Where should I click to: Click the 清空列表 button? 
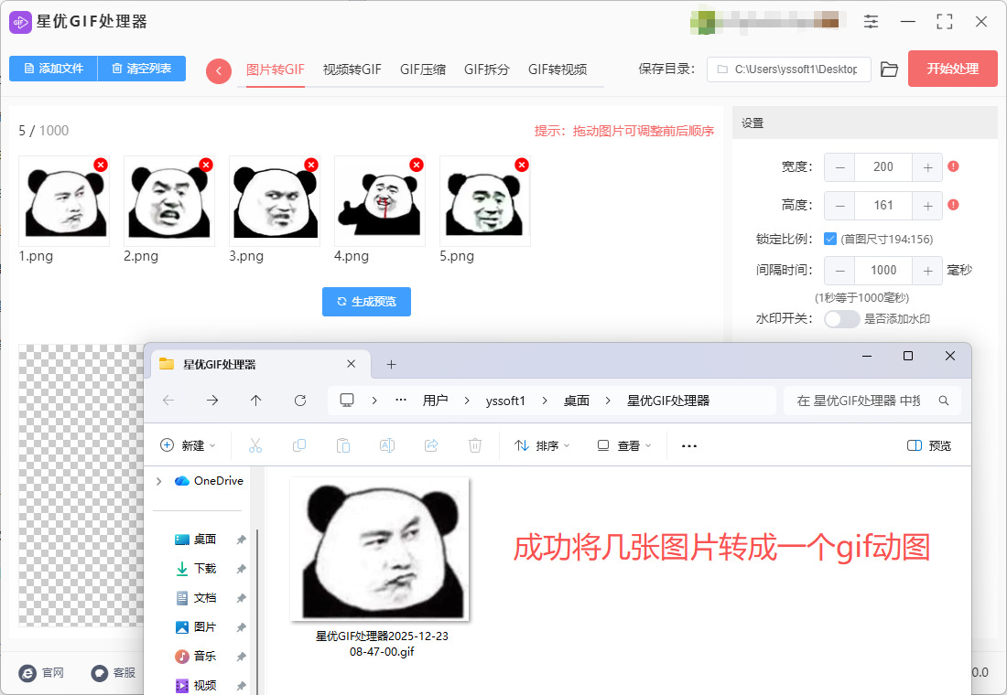point(141,69)
